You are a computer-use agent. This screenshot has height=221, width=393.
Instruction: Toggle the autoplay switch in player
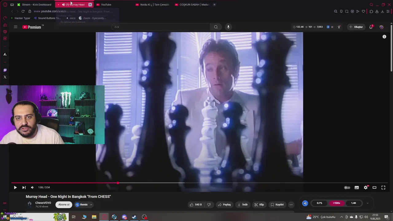click(347, 188)
